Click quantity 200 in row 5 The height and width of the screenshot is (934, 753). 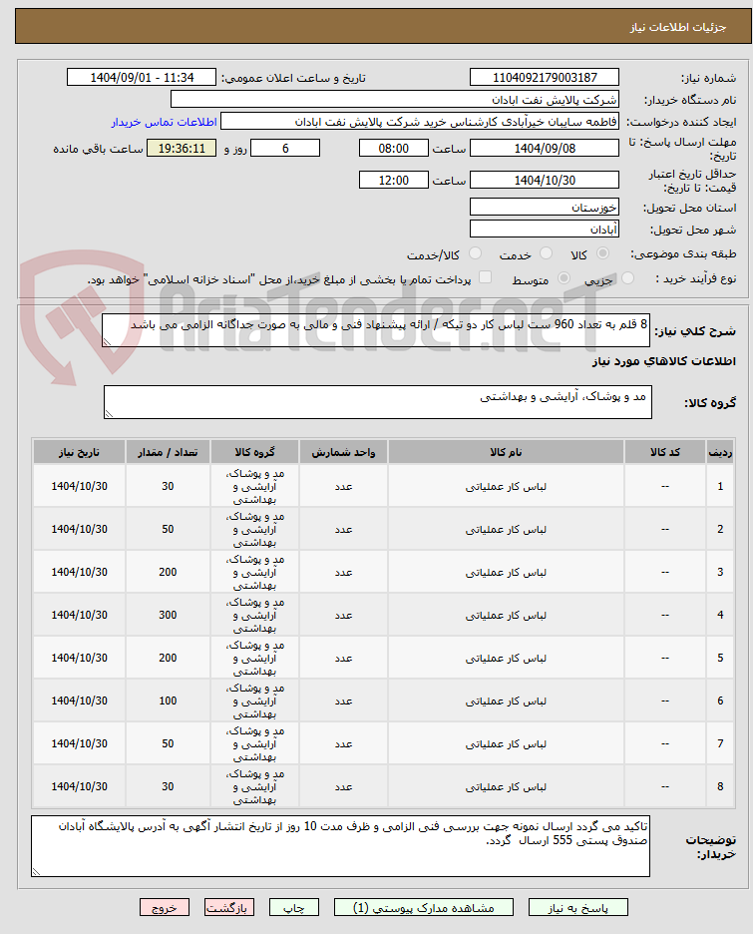168,658
